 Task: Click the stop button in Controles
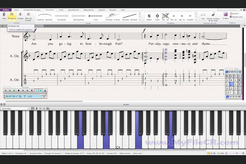pos(19,91)
